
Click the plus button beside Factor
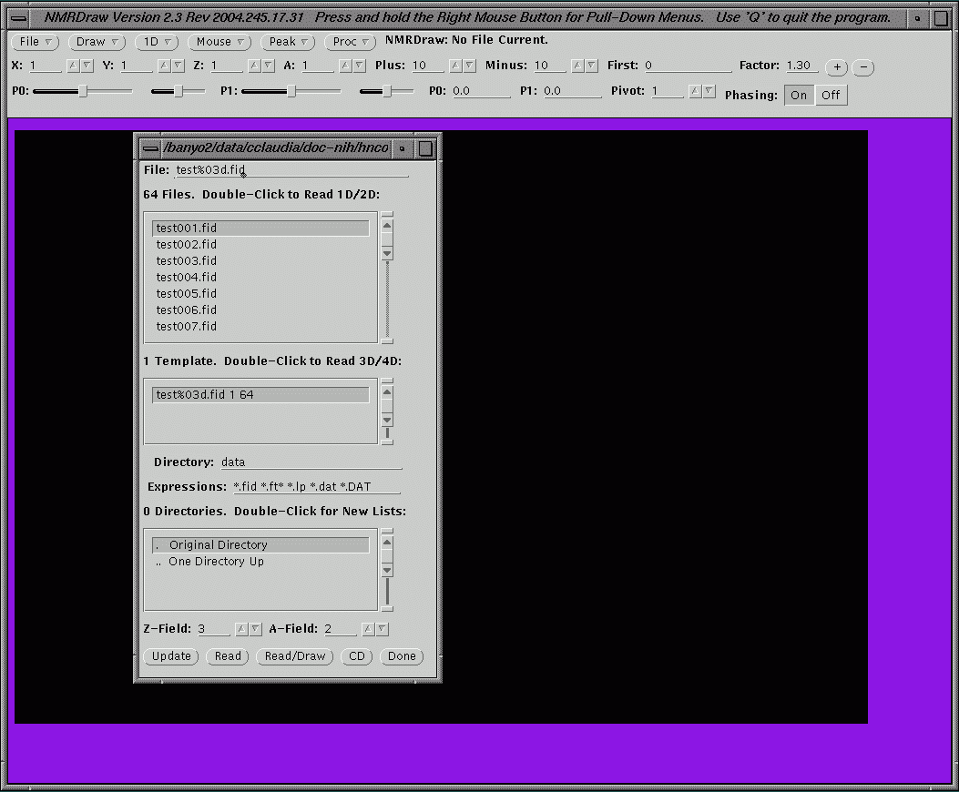click(835, 67)
